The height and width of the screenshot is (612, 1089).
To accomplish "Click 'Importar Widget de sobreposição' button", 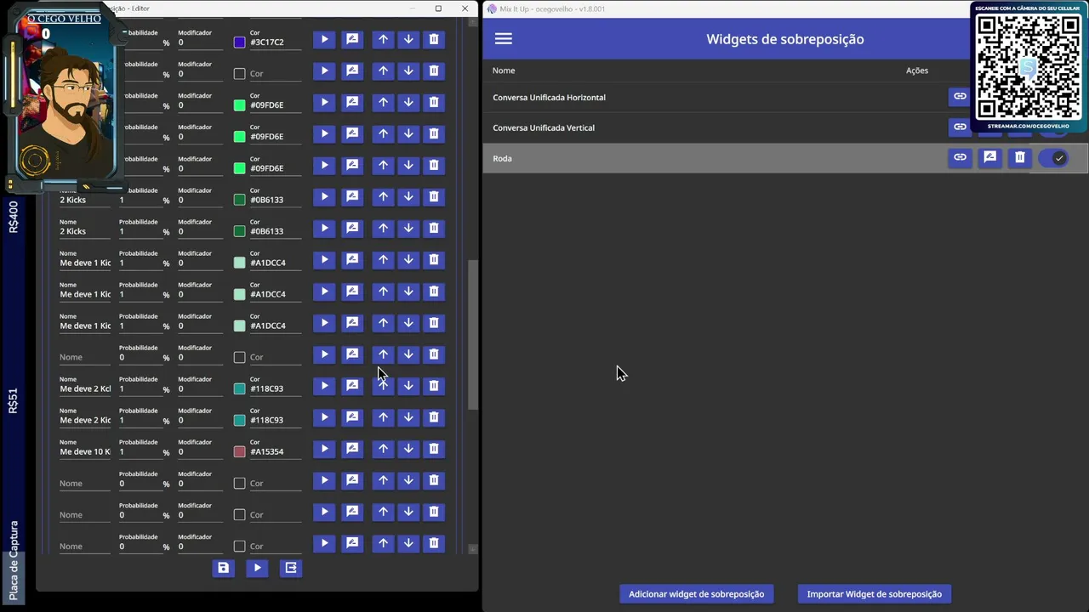I will 874,594.
